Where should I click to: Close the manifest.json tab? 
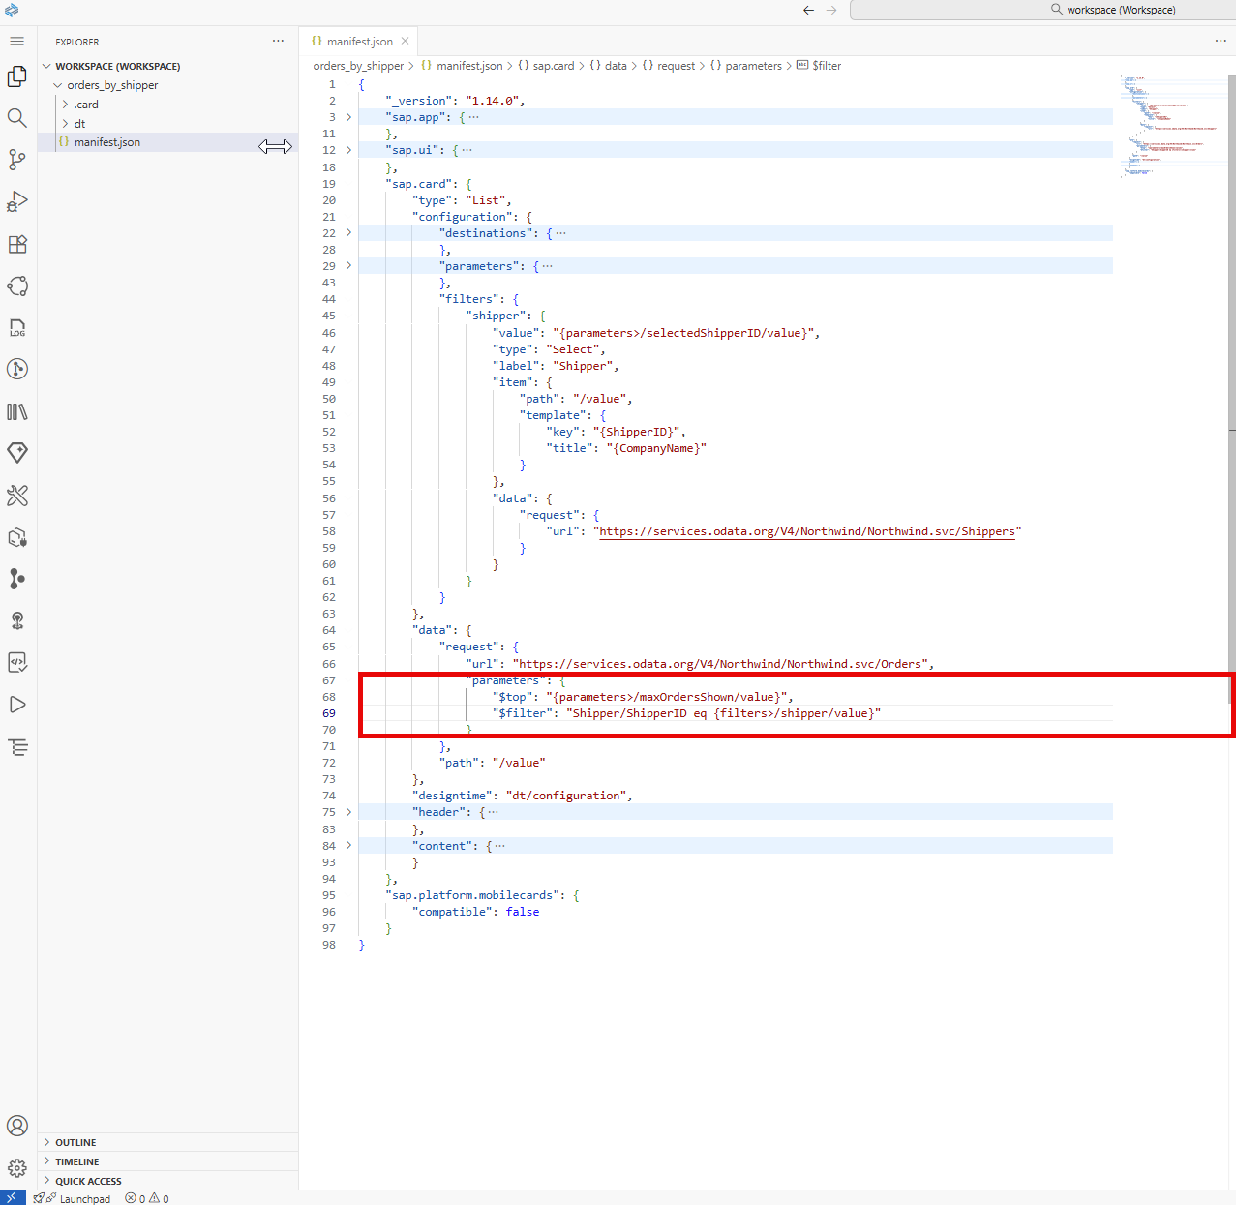click(x=405, y=41)
